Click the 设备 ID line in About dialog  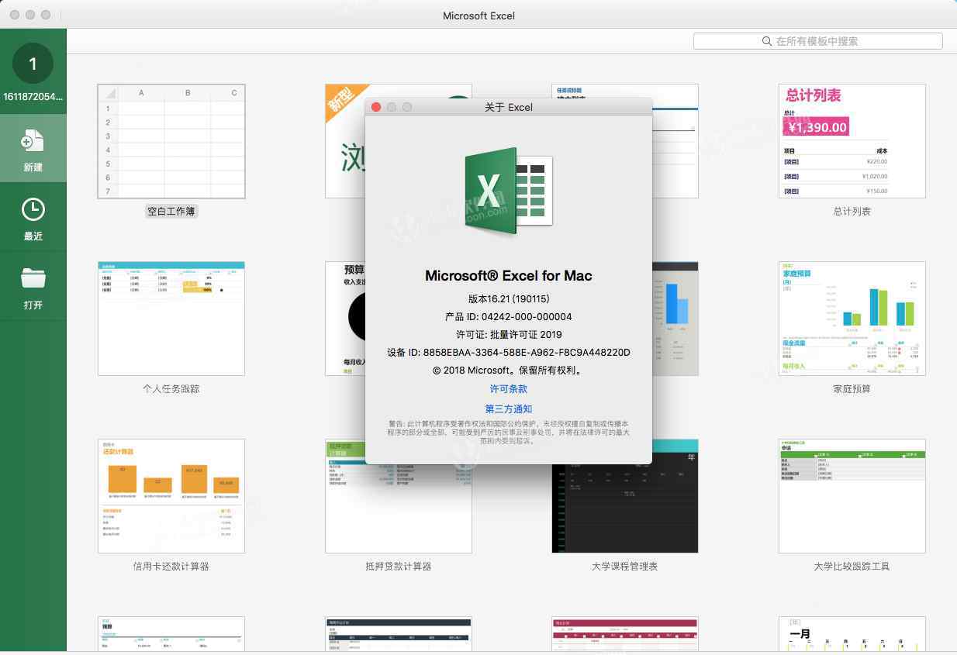(x=509, y=352)
